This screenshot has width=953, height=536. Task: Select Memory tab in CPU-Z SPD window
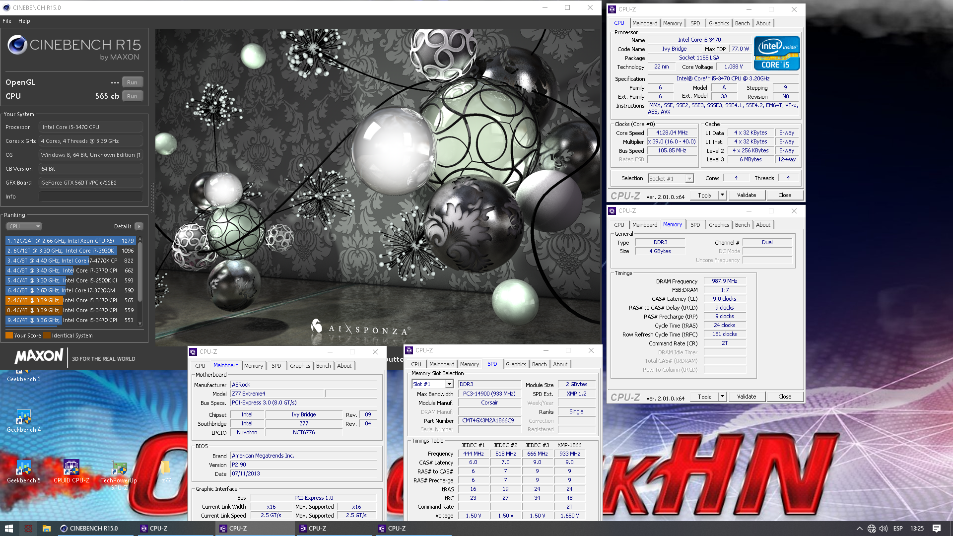click(x=470, y=364)
